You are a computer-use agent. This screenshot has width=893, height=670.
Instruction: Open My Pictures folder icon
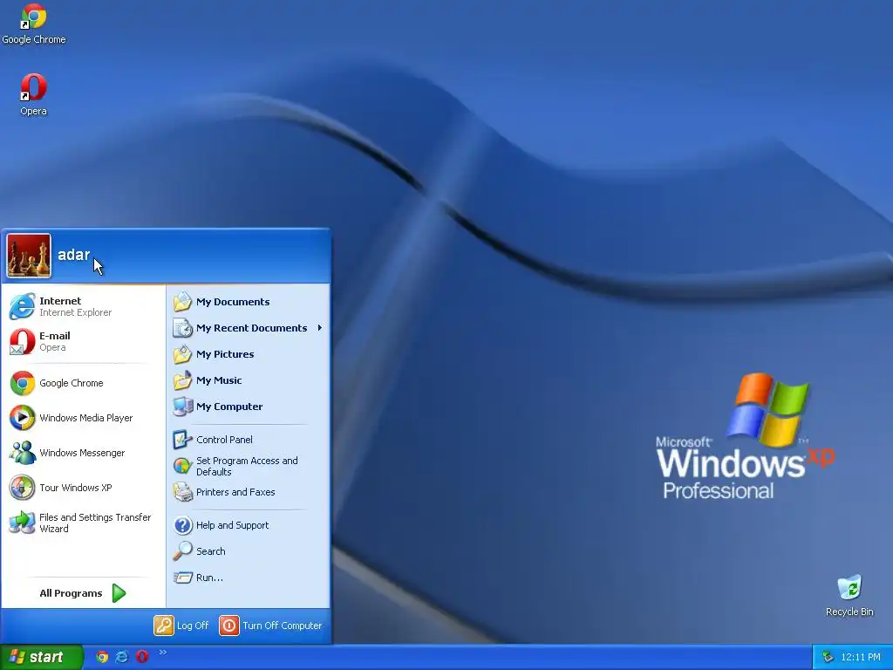click(x=183, y=354)
